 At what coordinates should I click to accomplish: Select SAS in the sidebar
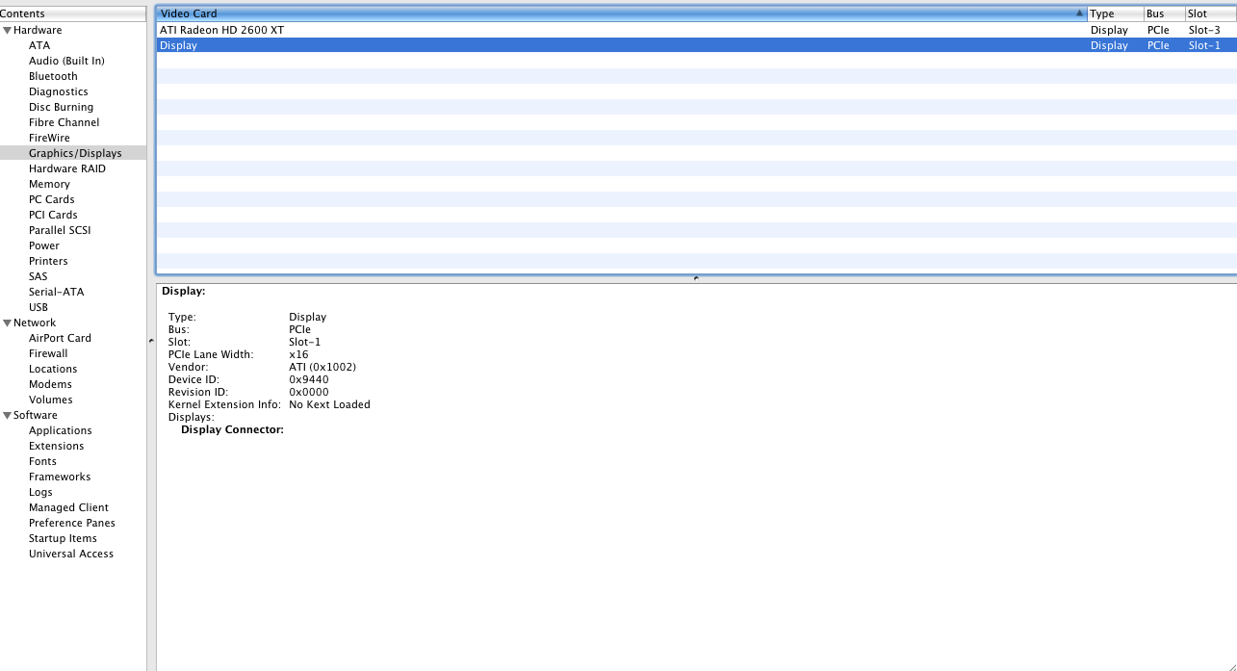[x=38, y=276]
